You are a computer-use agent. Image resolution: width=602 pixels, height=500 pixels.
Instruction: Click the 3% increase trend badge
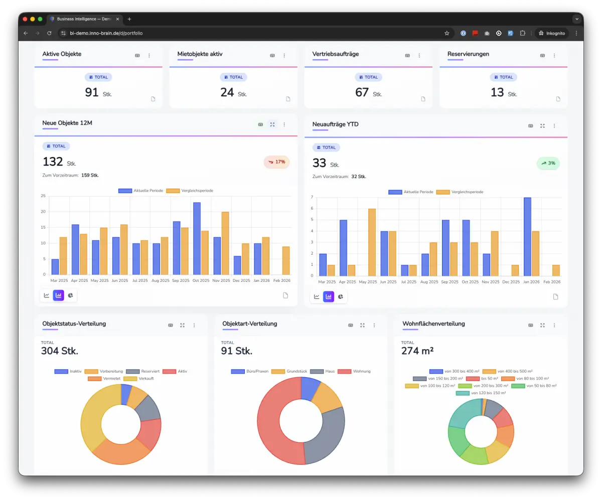pos(548,163)
